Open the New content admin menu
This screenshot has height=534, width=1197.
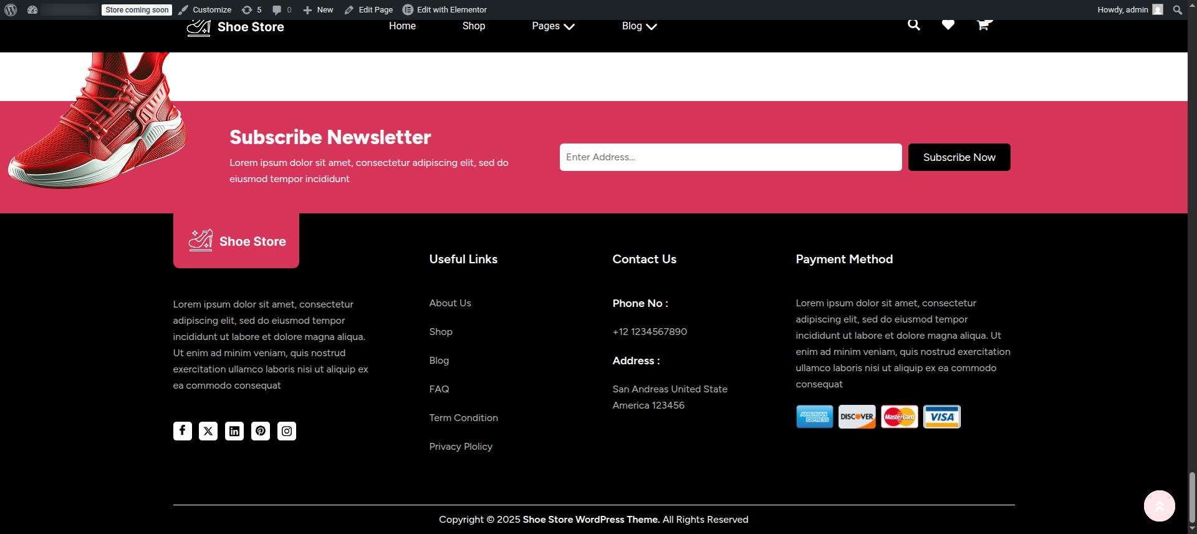[x=318, y=10]
